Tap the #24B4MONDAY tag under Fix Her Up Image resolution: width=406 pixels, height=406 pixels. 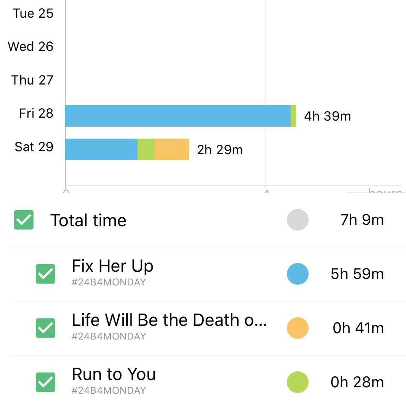[x=109, y=282]
